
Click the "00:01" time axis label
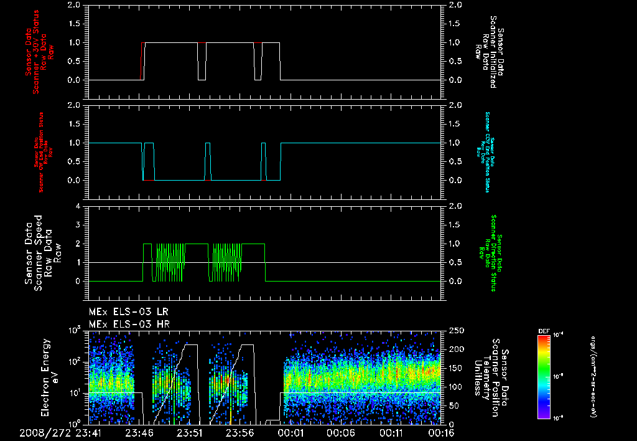pos(291,433)
